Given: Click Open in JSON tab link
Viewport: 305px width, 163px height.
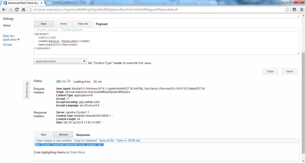Looking at the screenshot, I should click(128, 141).
